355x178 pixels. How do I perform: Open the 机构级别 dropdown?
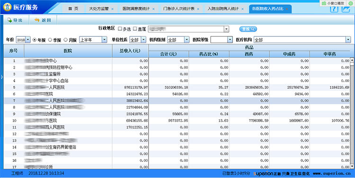(186, 40)
